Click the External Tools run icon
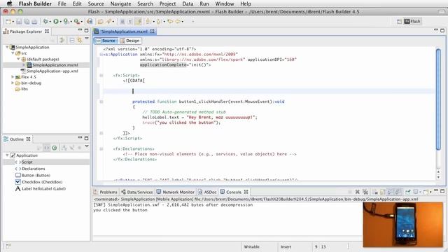This screenshot has width=448, height=252. pos(76,22)
